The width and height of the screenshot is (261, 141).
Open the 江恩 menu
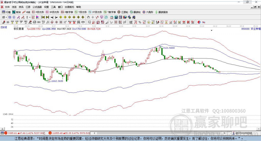pos(28,7)
